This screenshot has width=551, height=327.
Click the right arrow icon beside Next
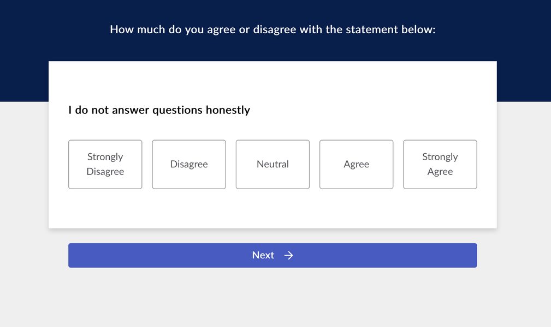[x=288, y=256]
